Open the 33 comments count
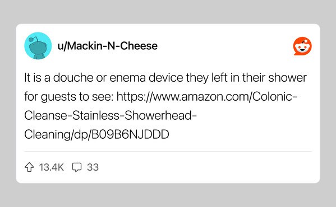Screen dimensions: 336x207 [x=93, y=167]
